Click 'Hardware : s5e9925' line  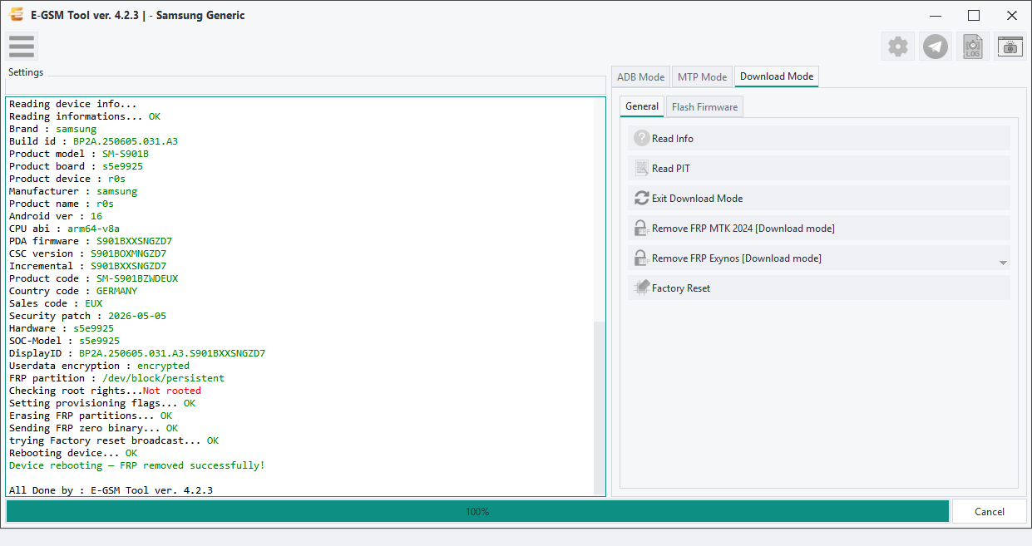pos(62,328)
